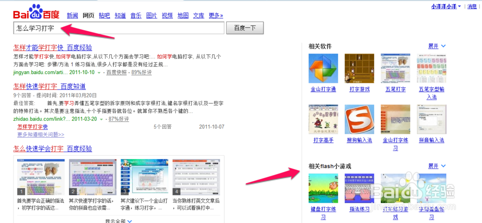
Task: Open dropdown arrow next to 2011-03-20
Action: (x=101, y=119)
